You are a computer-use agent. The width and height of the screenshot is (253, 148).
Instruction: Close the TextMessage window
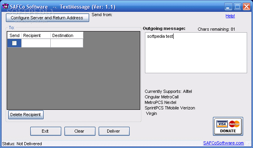click(x=246, y=7)
